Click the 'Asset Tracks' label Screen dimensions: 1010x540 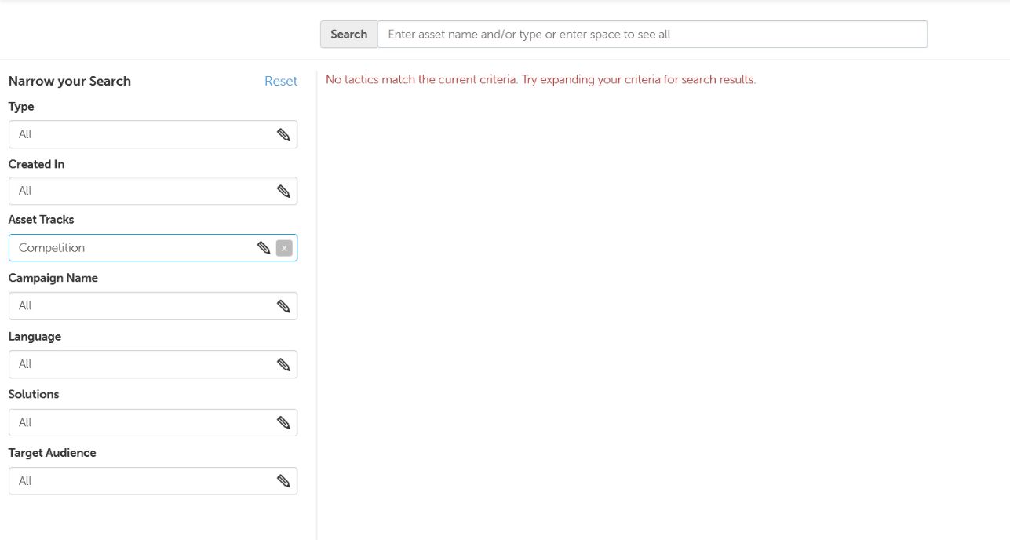pos(41,220)
